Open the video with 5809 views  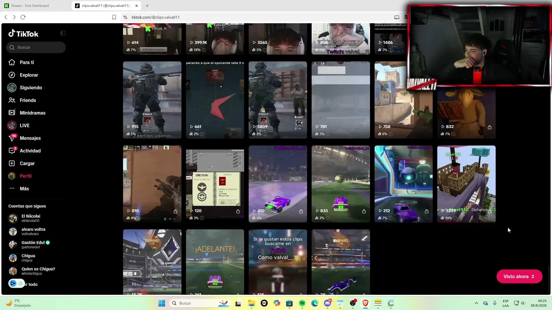point(278,100)
